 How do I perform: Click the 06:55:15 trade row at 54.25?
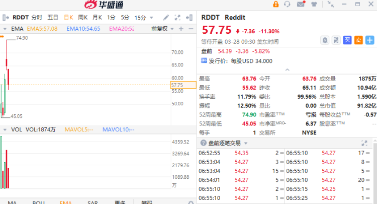(x=328, y=189)
